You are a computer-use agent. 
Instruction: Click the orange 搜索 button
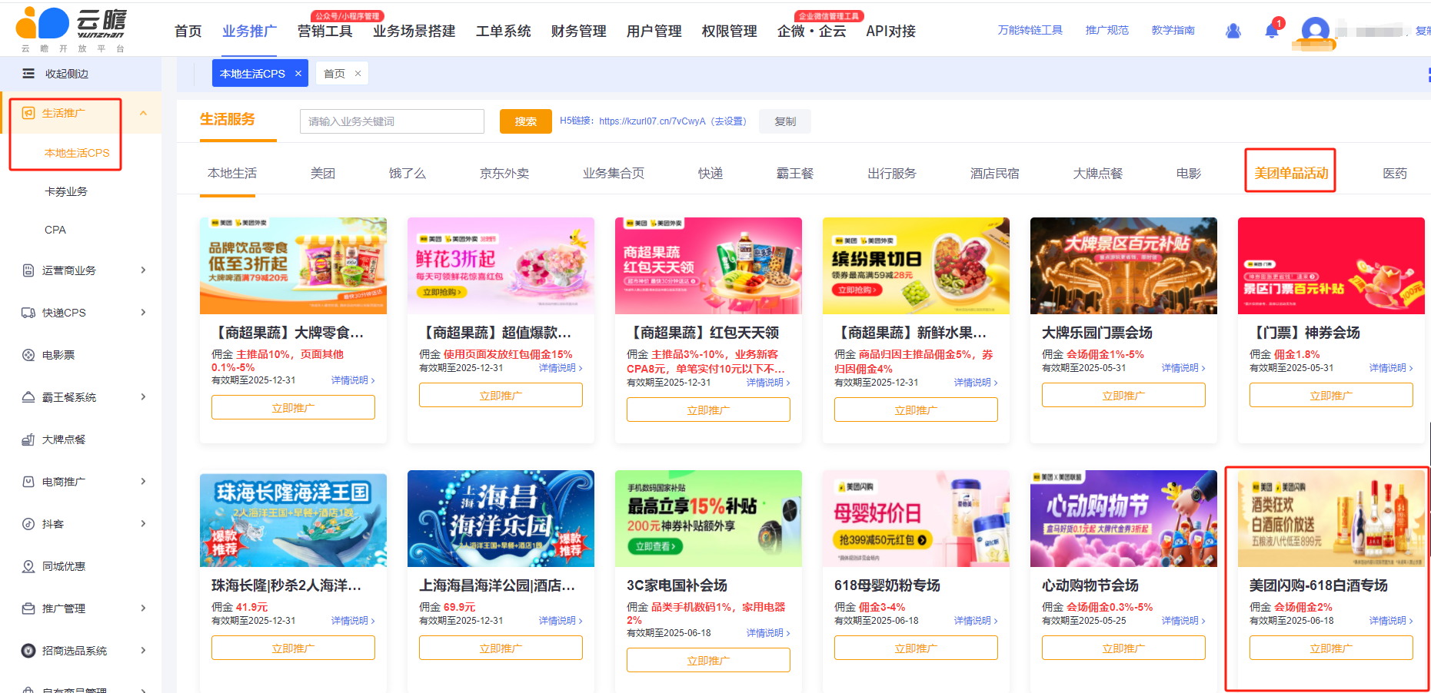click(526, 121)
